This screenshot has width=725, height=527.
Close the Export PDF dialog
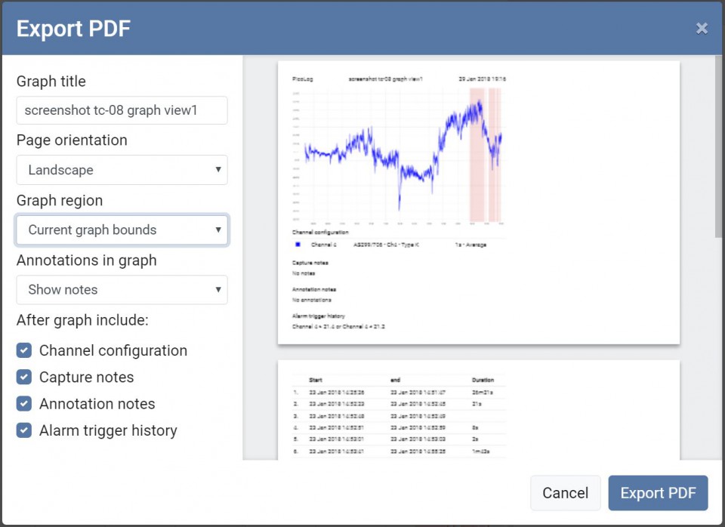point(702,29)
